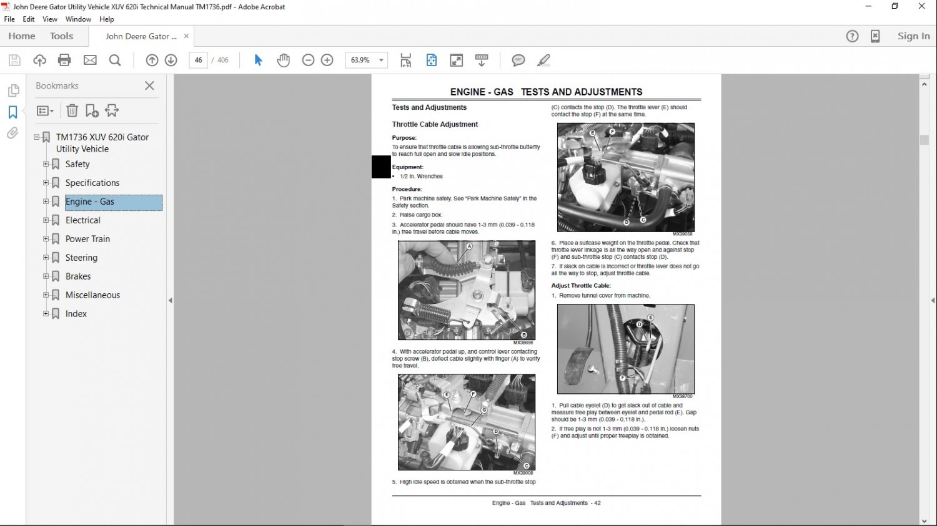
Task: Show the Attachments panel
Action: (12, 133)
